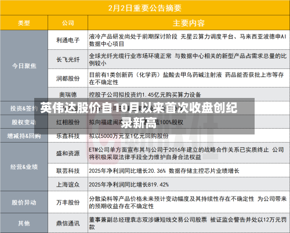290x233 pixels.
Task: Click the '乐鑫科技' company cell
Action: pyautogui.click(x=68, y=136)
